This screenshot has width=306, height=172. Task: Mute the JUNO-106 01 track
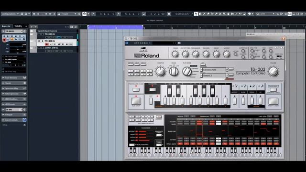[39, 48]
